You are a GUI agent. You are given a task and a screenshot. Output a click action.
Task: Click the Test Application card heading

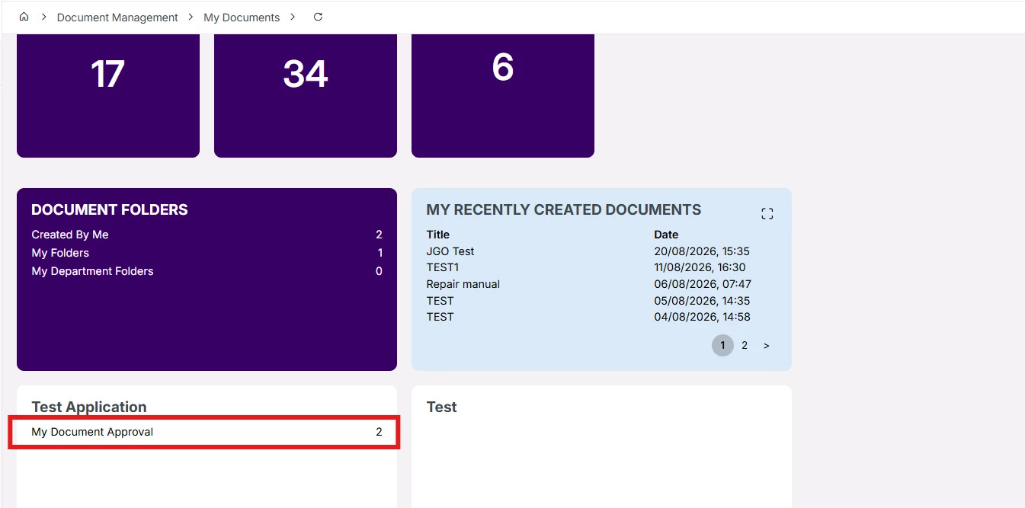89,407
